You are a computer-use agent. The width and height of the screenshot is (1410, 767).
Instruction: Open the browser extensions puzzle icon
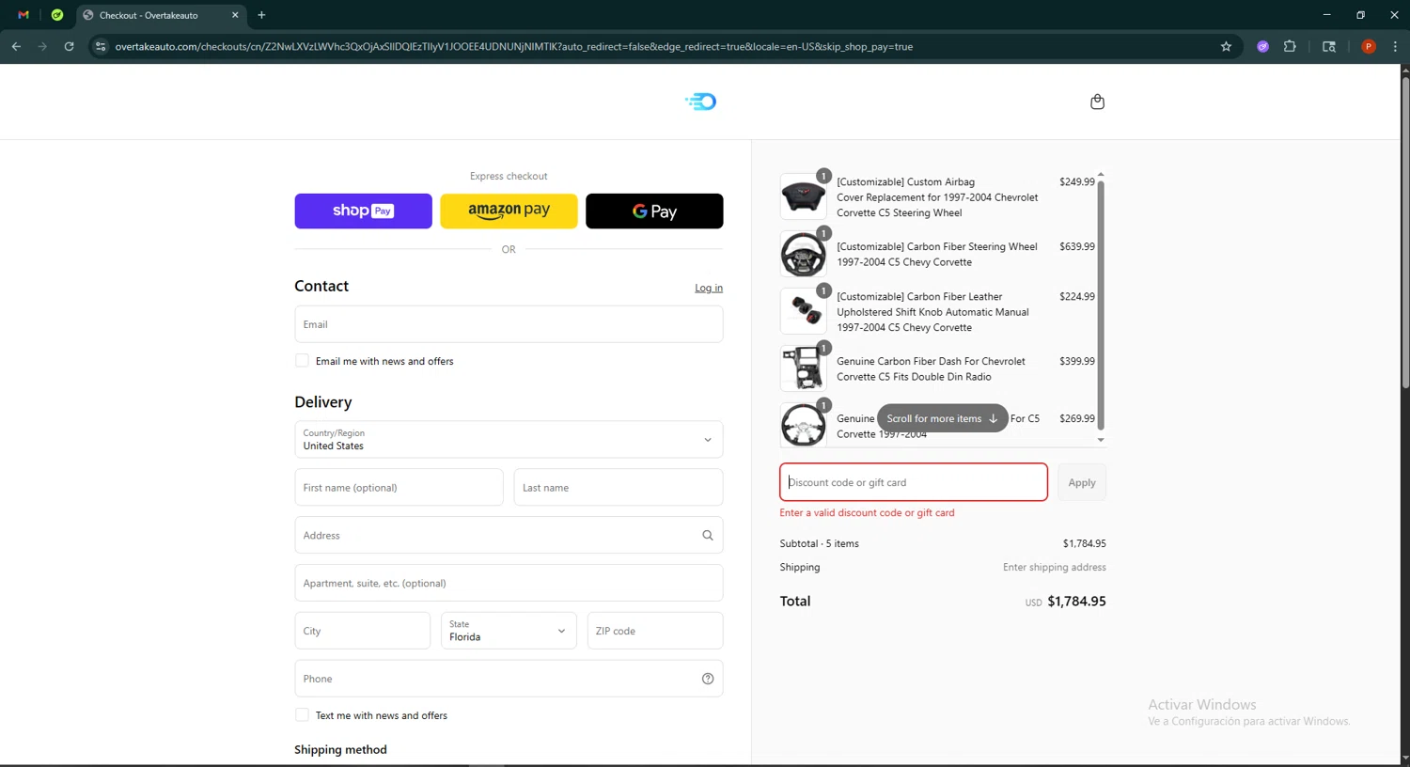click(1290, 46)
